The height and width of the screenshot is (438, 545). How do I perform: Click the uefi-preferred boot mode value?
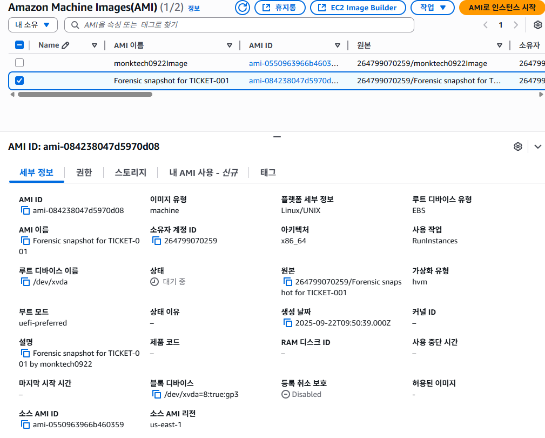pyautogui.click(x=43, y=323)
